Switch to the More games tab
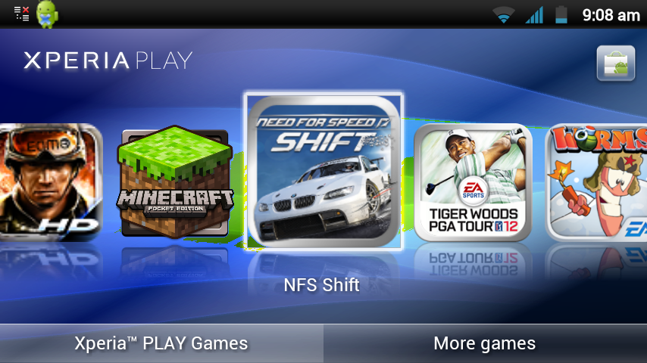The width and height of the screenshot is (647, 363). 485,343
